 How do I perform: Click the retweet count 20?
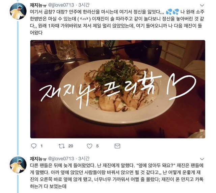71,146
